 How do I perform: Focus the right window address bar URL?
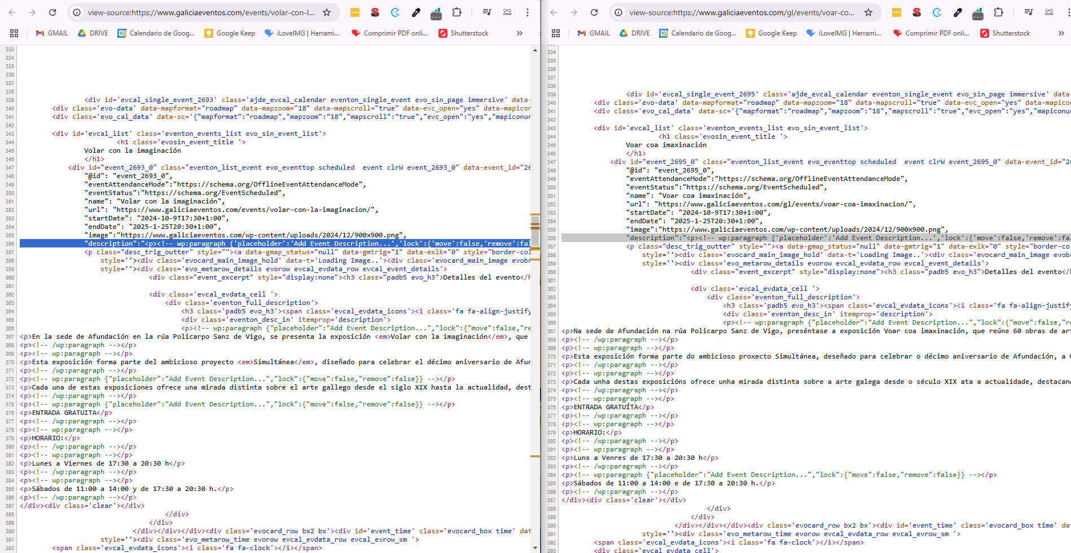point(742,12)
